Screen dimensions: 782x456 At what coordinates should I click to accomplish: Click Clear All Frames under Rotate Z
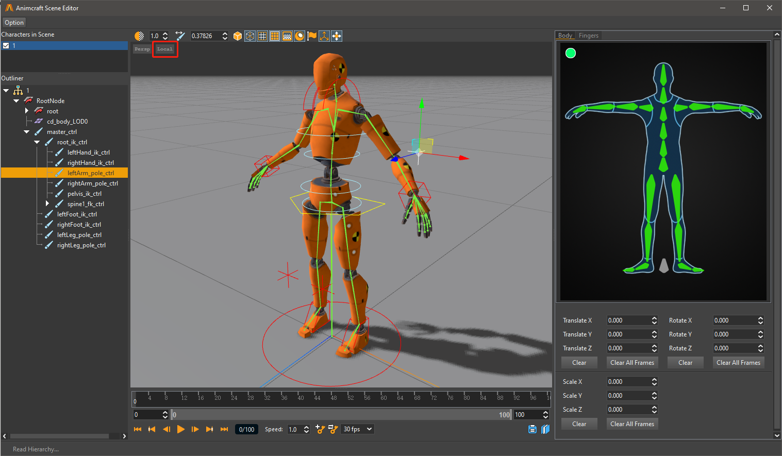pos(738,363)
